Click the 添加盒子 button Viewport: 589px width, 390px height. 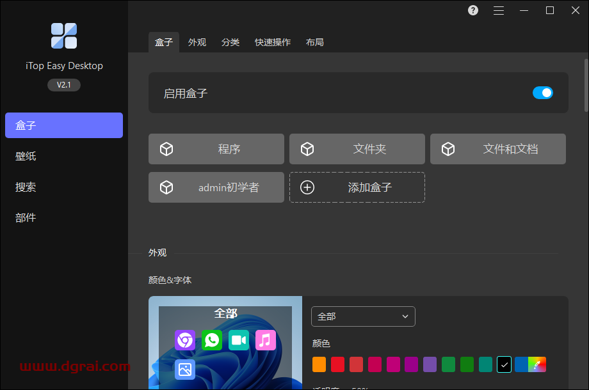point(357,187)
